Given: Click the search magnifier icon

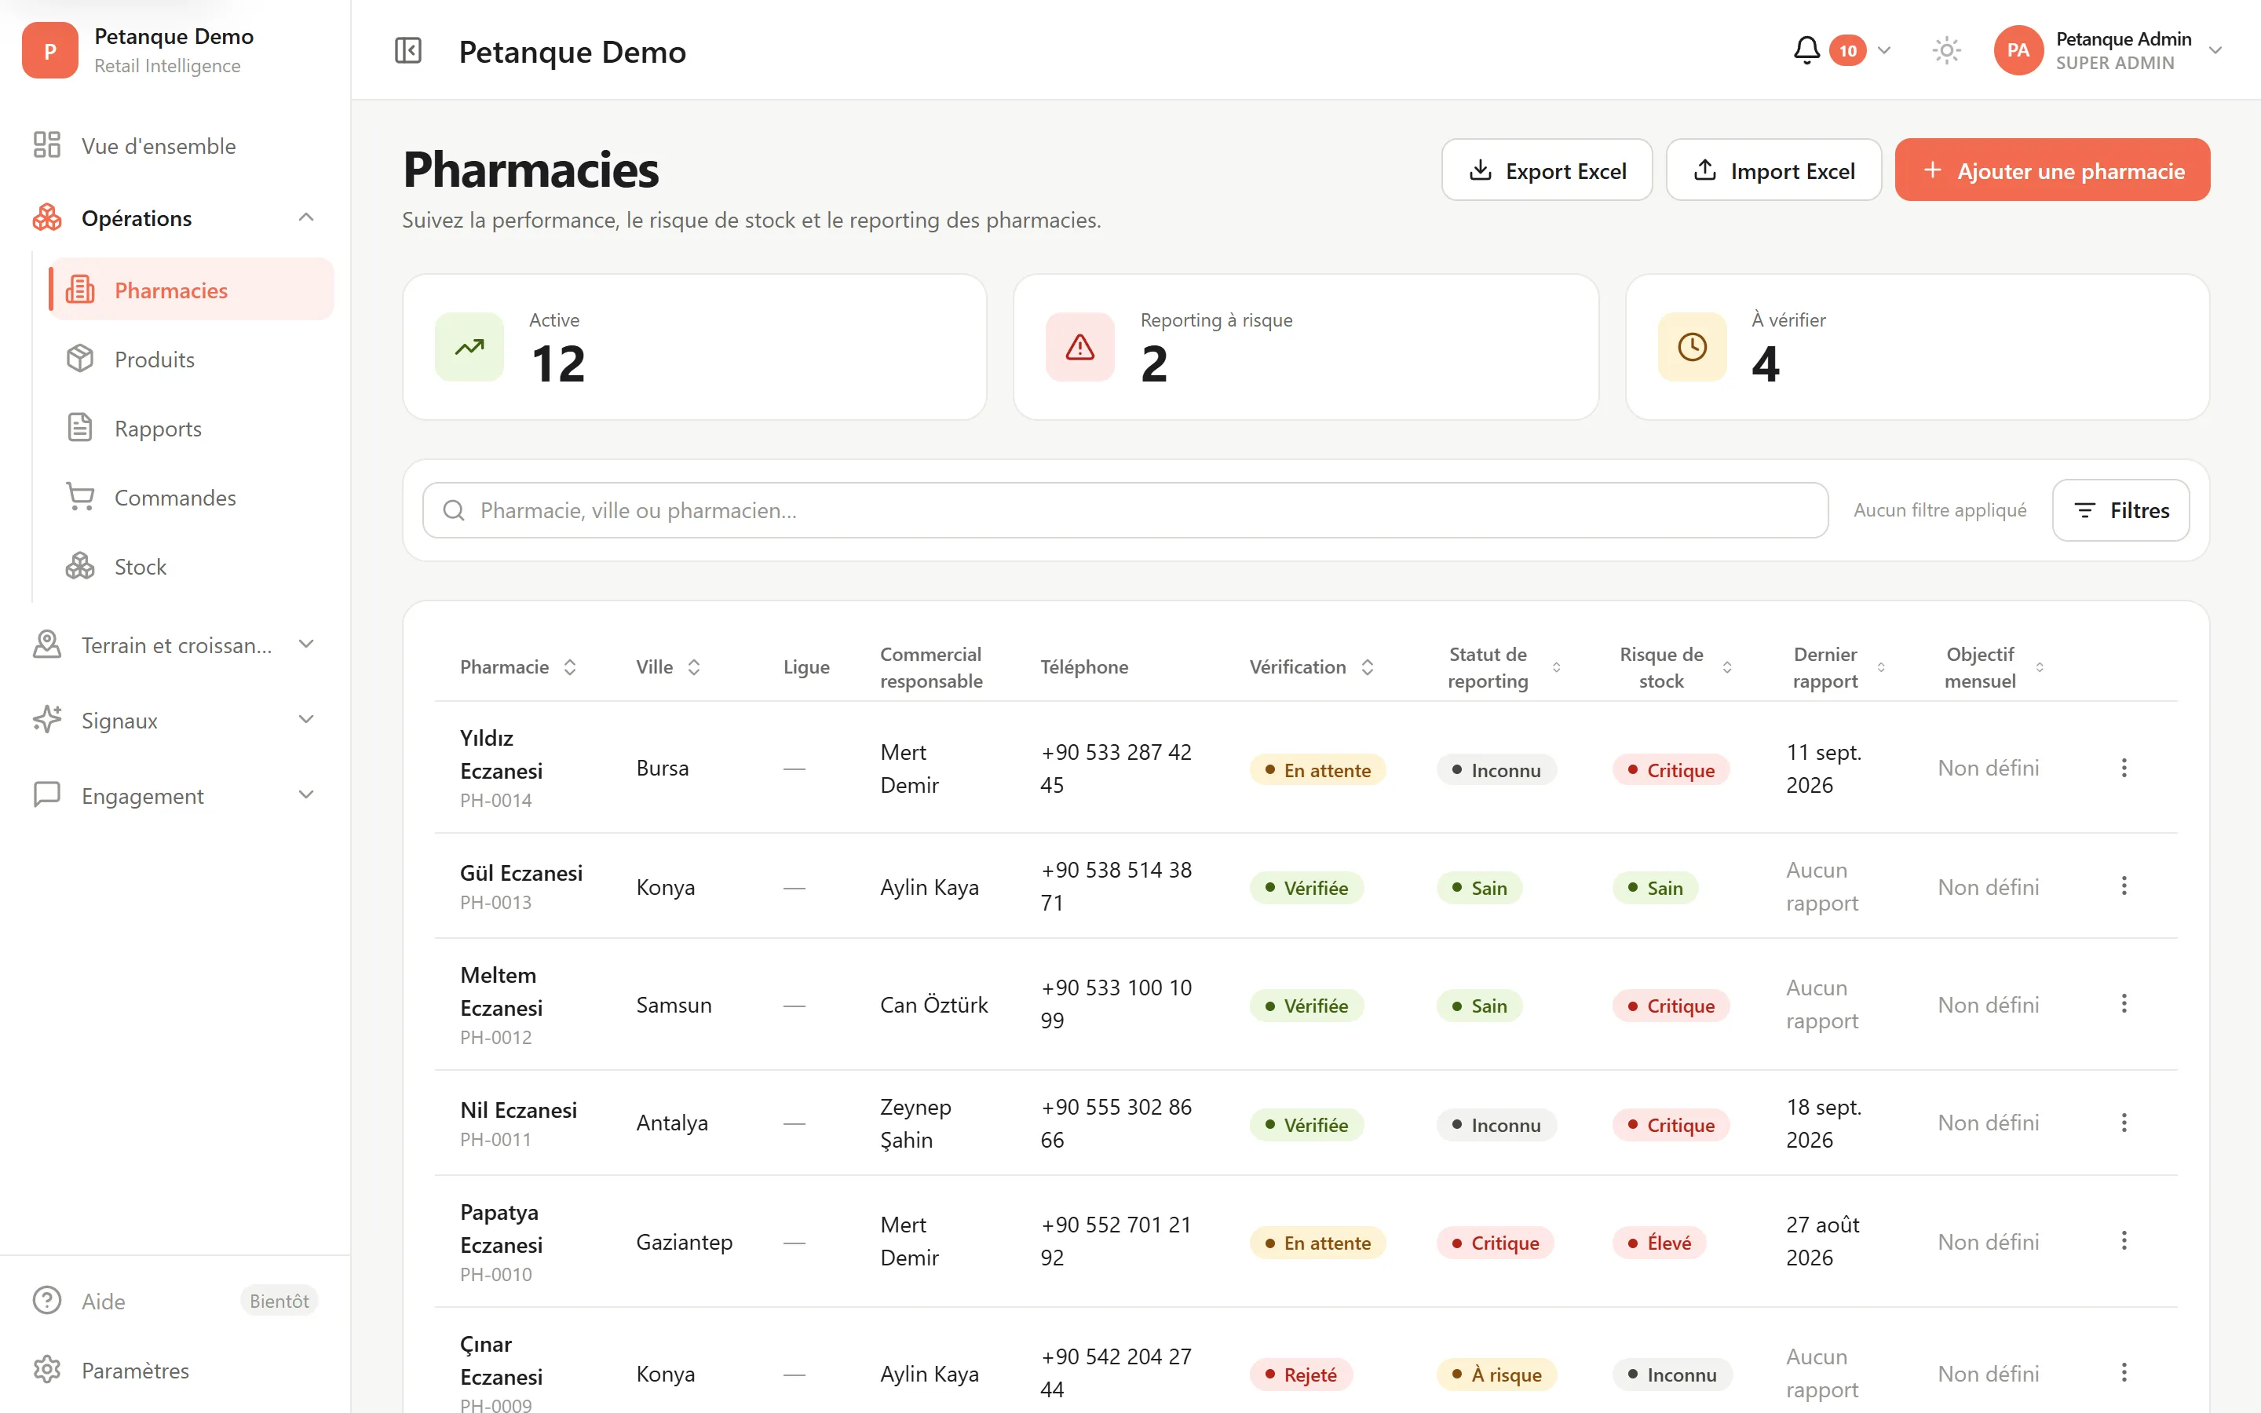Looking at the screenshot, I should click(454, 510).
